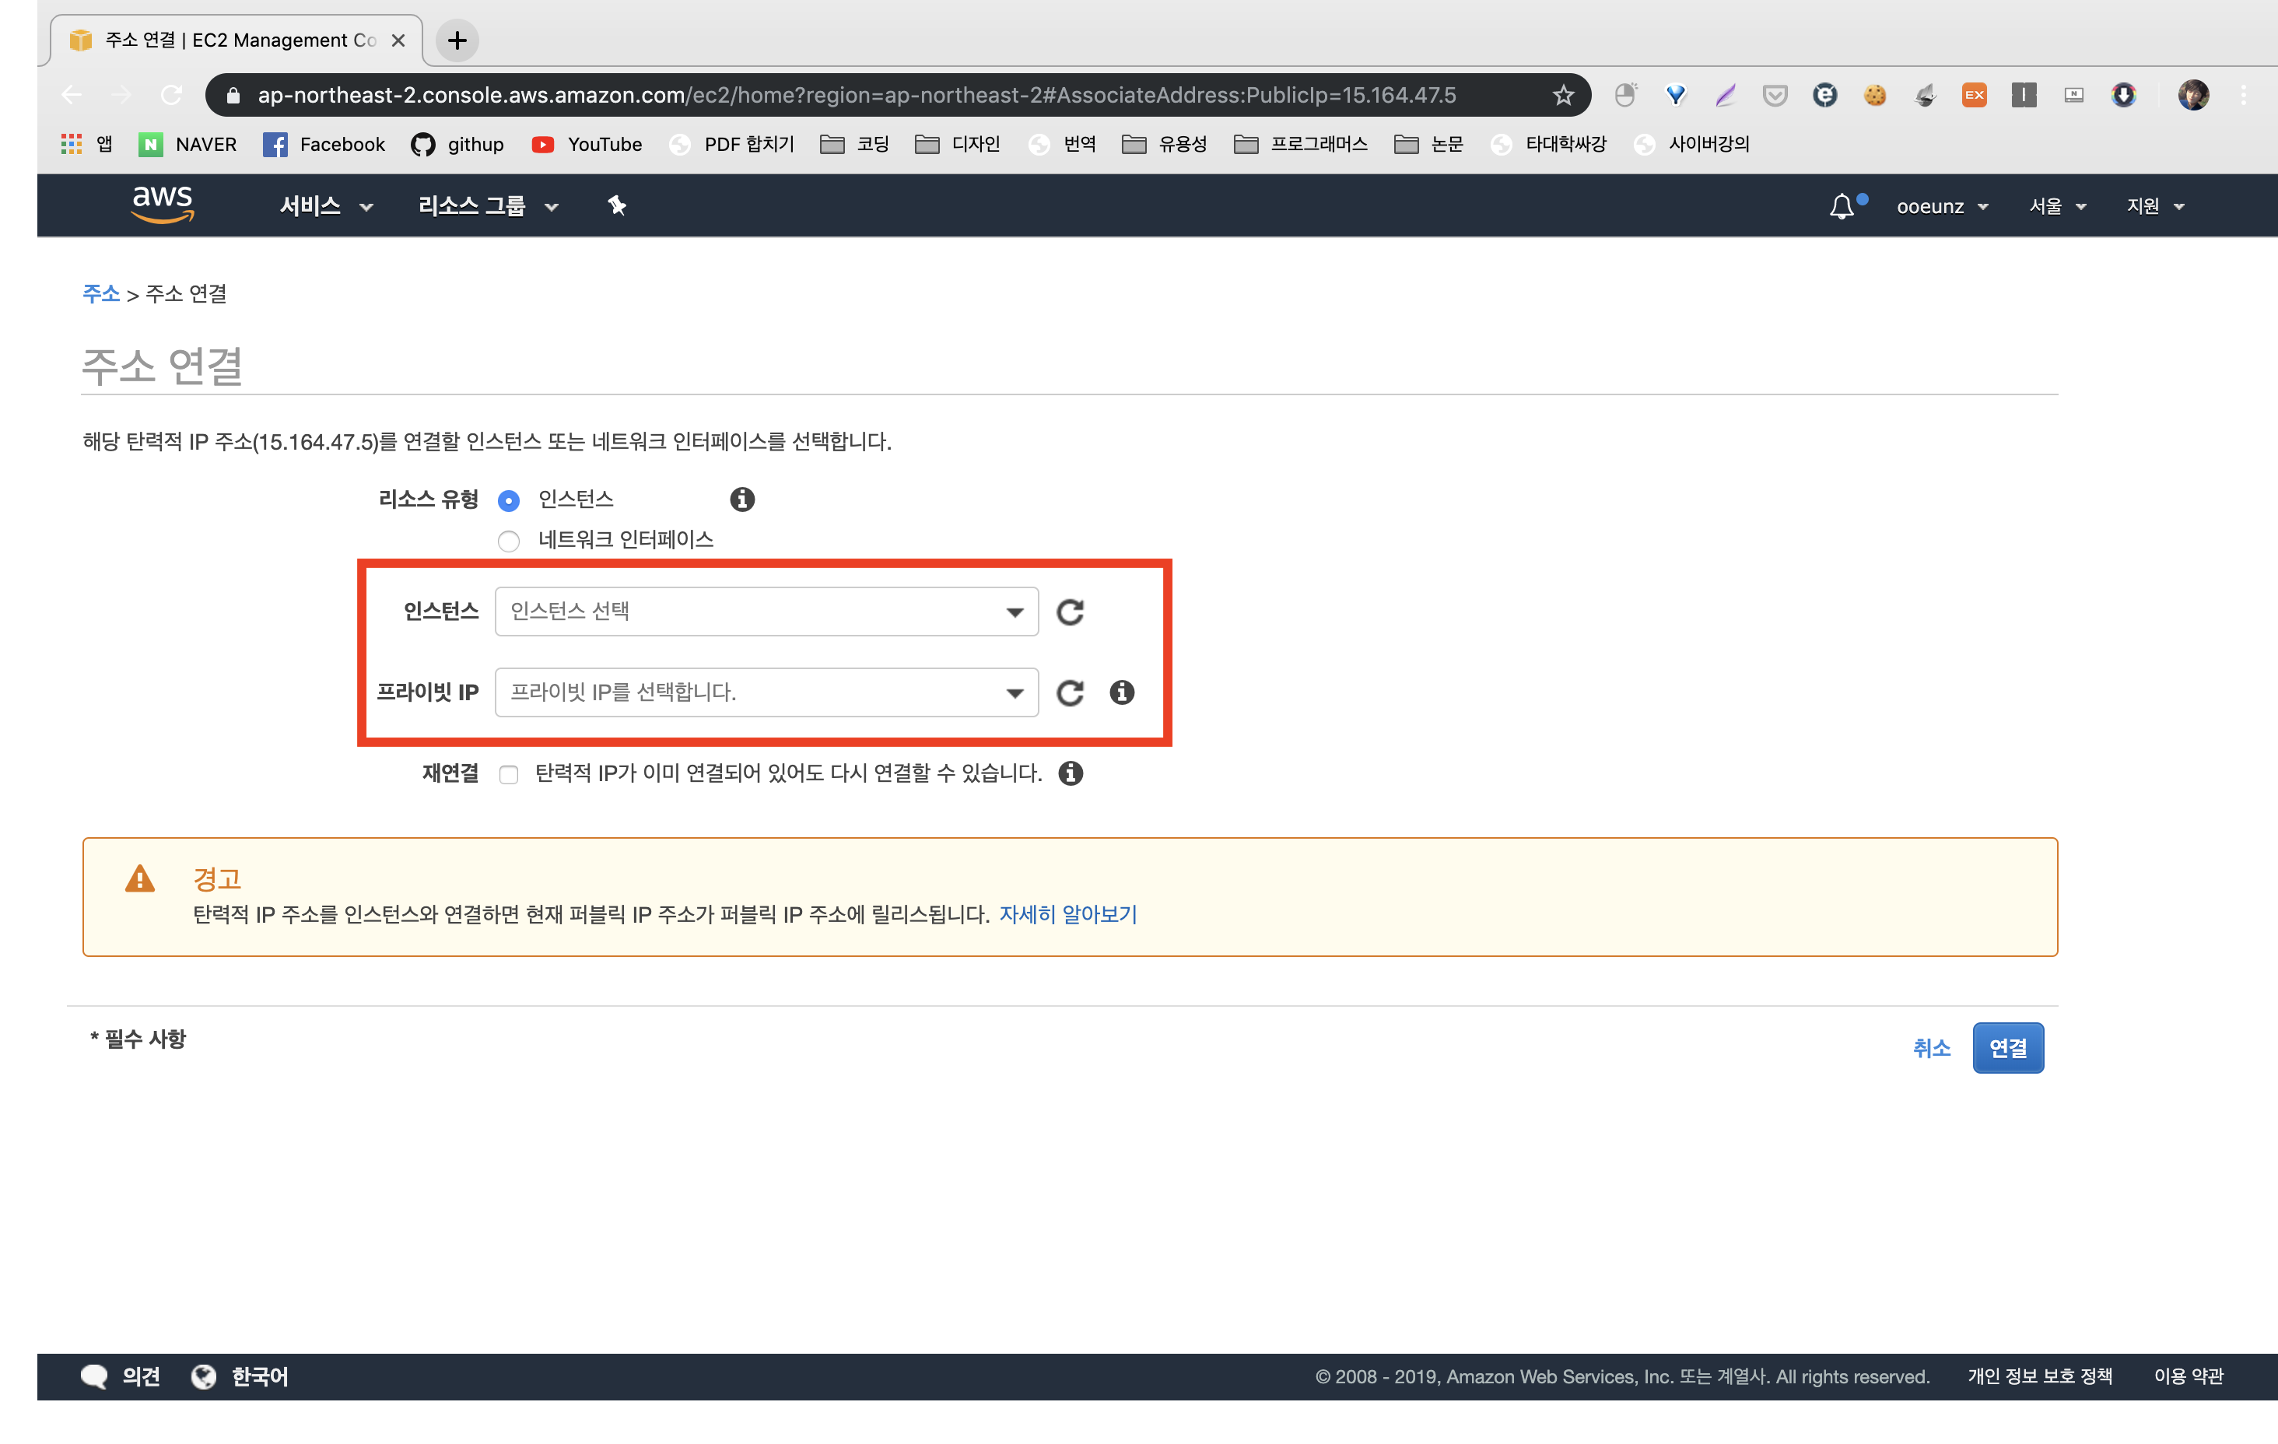Open the 서비스 menu
Viewport: 2278px width, 1444px height.
click(325, 206)
